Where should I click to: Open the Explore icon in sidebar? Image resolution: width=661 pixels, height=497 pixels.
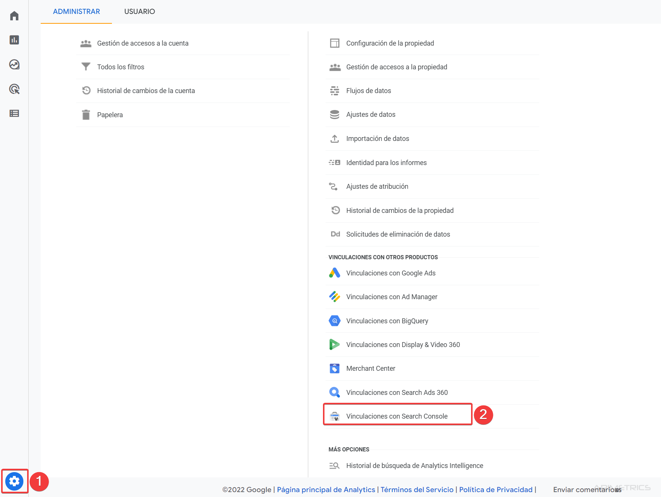tap(14, 64)
